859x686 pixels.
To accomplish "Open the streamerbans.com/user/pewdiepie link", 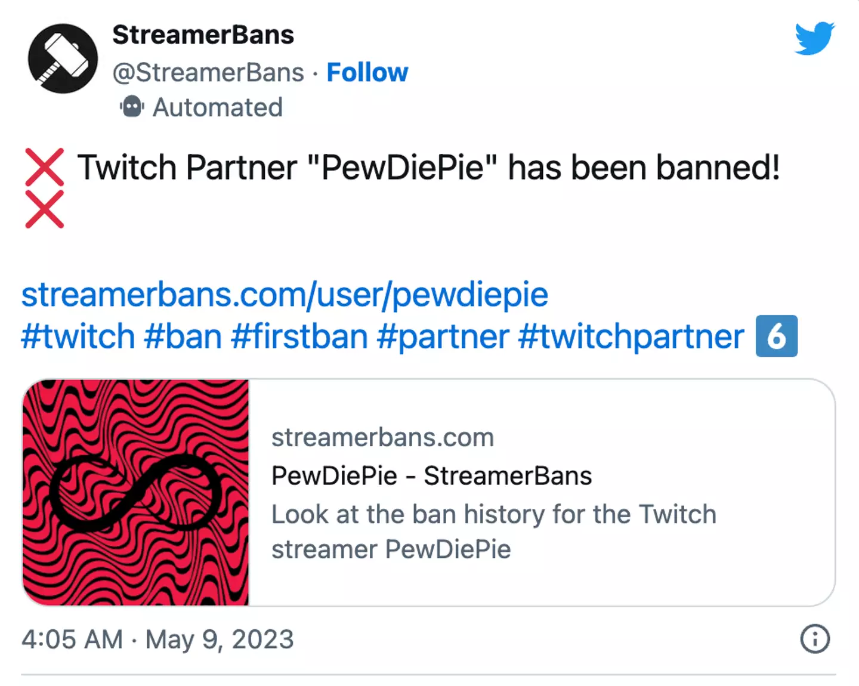I will click(285, 294).
